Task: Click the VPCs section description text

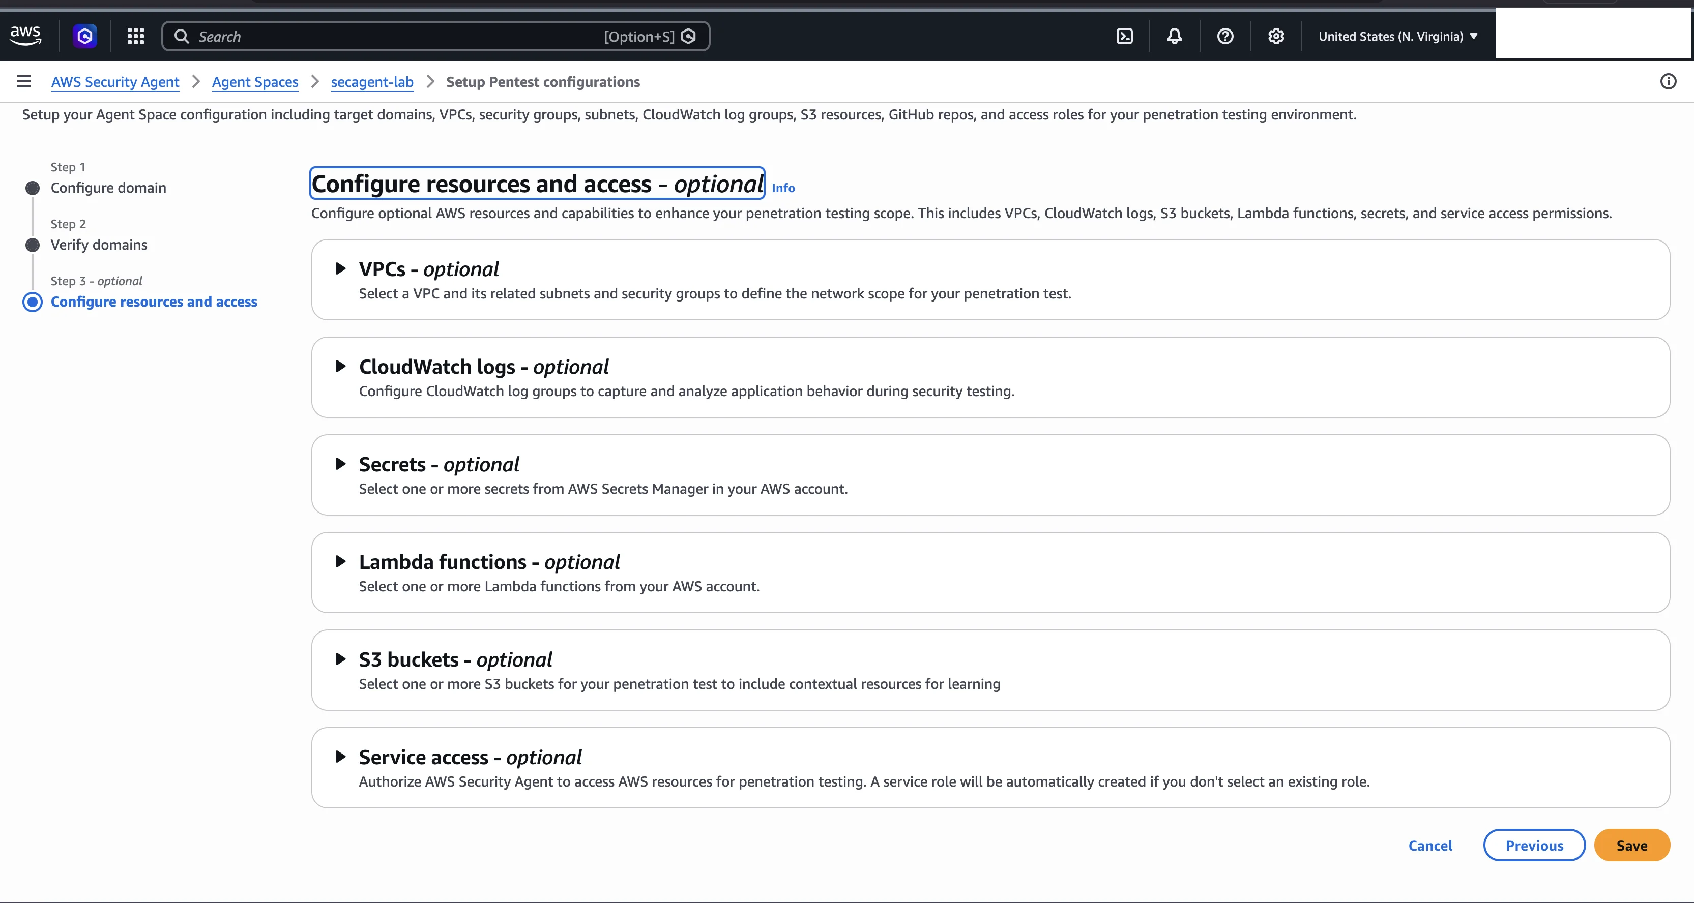Action: tap(715, 293)
